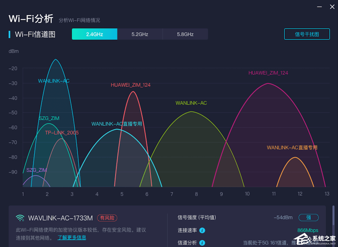Select the cyan WANLINK-AC直播专用 label near channel 5

tap(117, 124)
